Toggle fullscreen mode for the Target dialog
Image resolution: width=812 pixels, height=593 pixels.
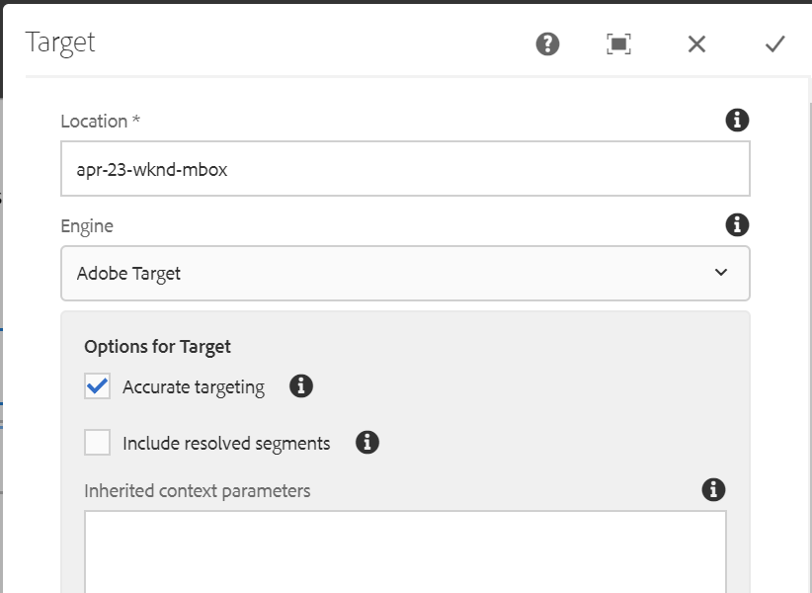tap(618, 43)
